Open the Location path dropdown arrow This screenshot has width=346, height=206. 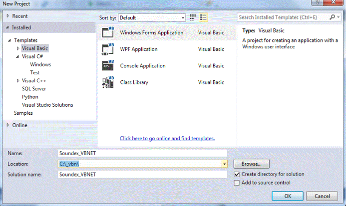[224, 164]
